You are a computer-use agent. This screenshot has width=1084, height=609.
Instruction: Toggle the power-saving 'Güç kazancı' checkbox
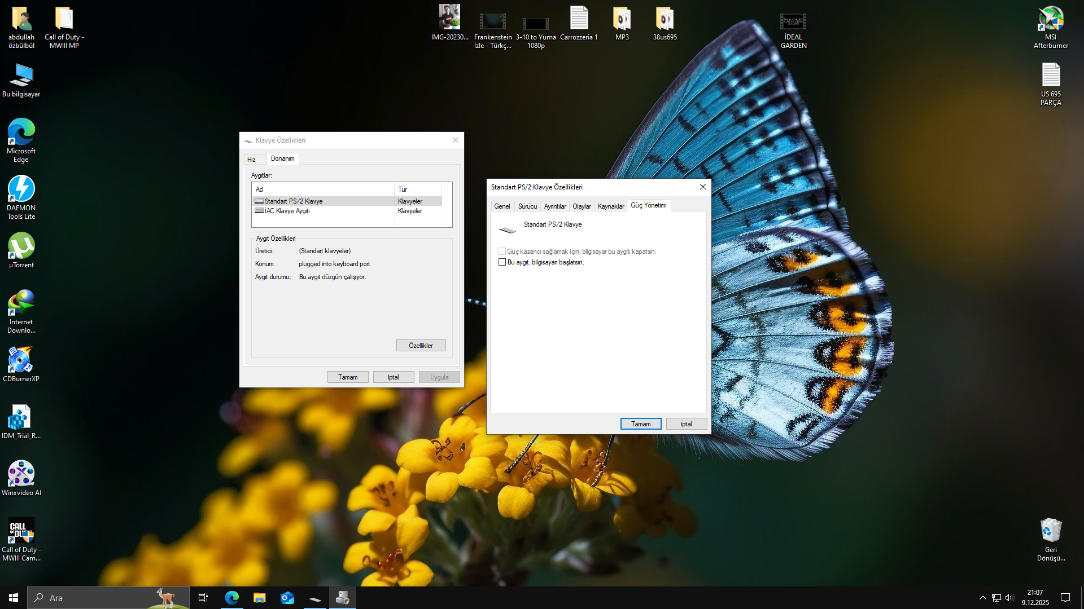(x=502, y=251)
